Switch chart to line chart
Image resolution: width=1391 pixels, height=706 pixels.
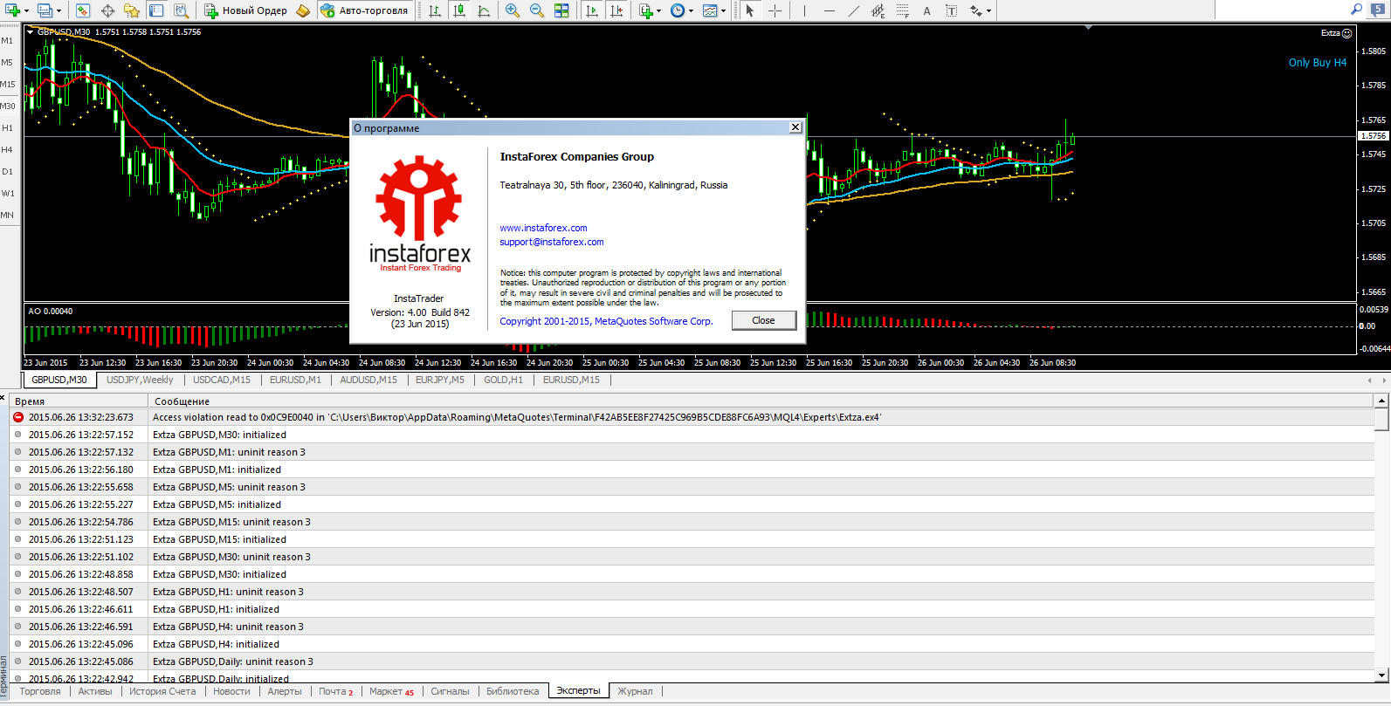(484, 10)
